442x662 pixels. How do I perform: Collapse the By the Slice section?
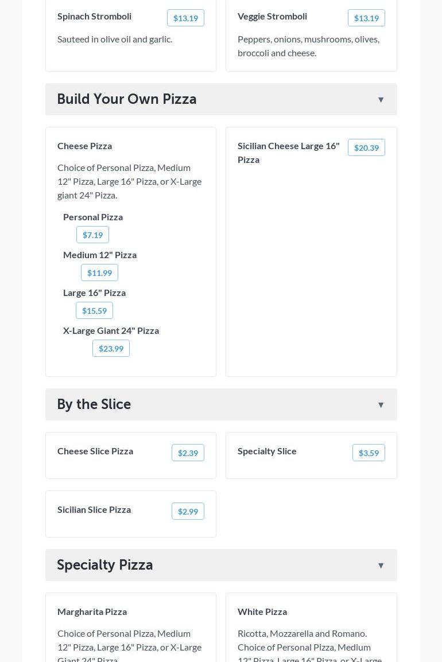381,405
